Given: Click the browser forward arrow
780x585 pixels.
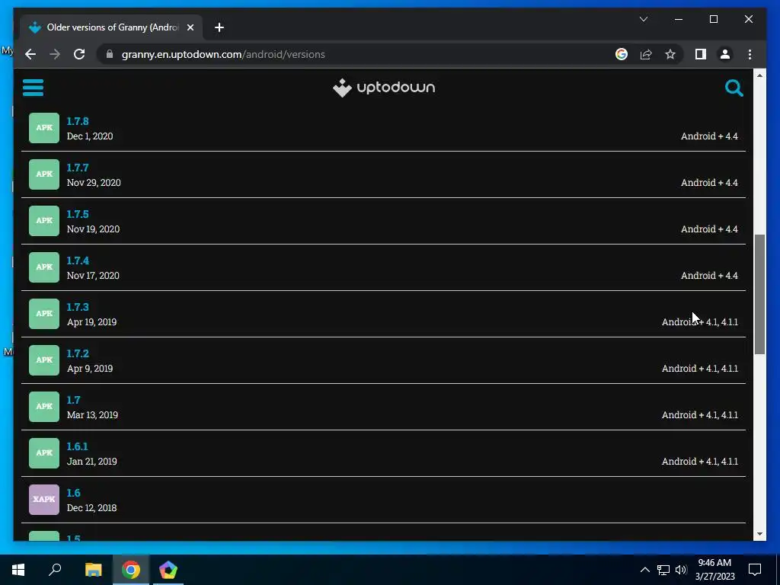Looking at the screenshot, I should click(x=55, y=54).
